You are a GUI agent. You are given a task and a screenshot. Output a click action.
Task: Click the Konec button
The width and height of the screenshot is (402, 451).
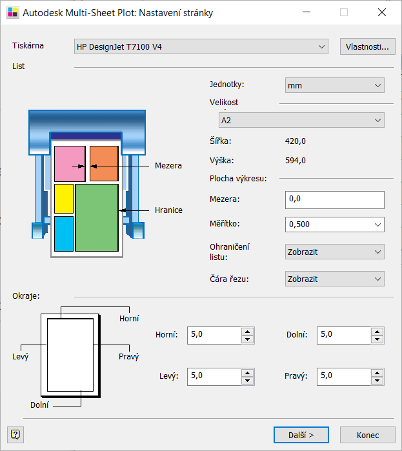point(367,435)
